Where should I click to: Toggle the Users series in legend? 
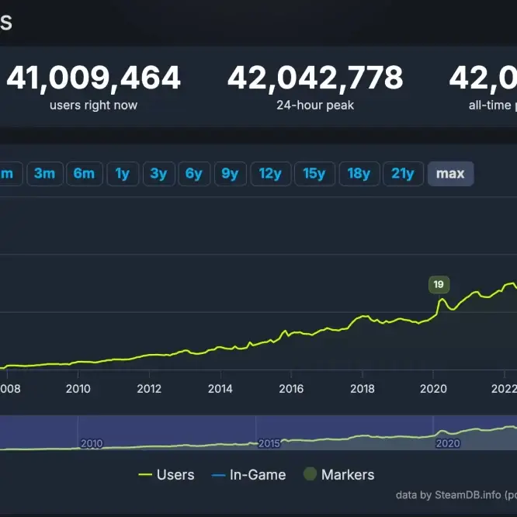click(x=166, y=474)
